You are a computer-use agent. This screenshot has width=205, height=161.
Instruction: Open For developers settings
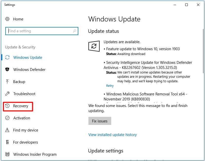[x=26, y=142]
